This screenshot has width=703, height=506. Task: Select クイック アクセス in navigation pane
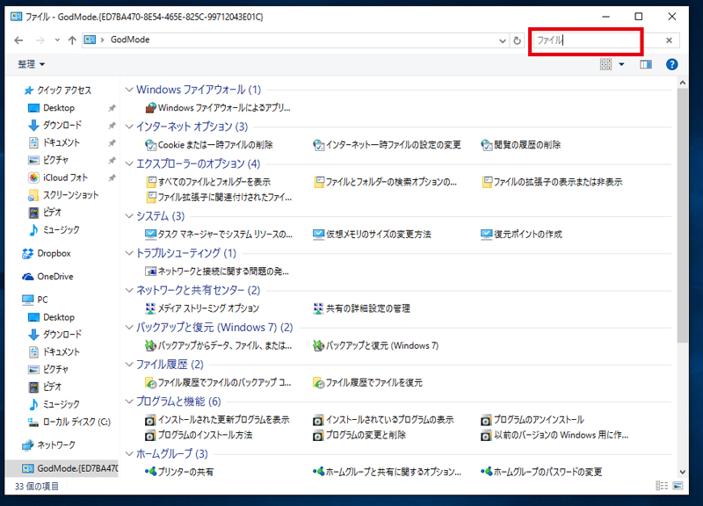pos(57,90)
